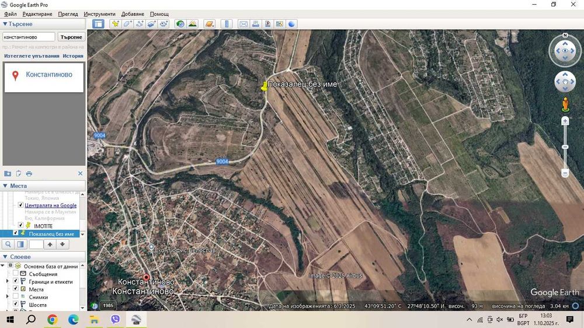Click View in Google Maps toolbar icon

click(x=279, y=24)
